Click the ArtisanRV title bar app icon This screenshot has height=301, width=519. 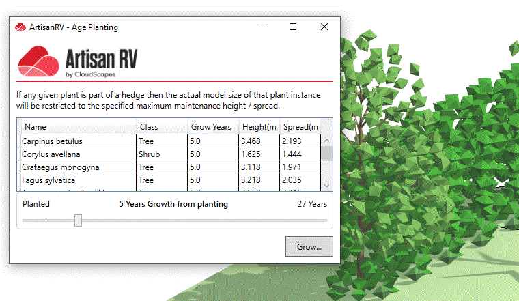pyautogui.click(x=21, y=27)
